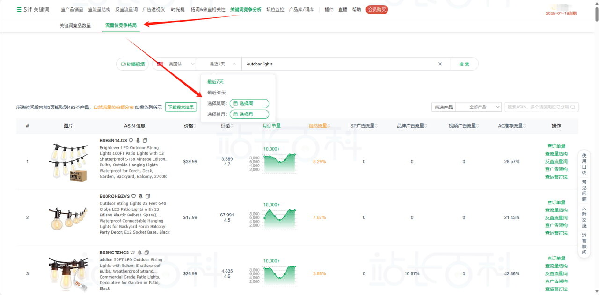The height and width of the screenshot is (295, 599).
Task: Click 筛选产品 filter label button
Action: click(x=444, y=107)
